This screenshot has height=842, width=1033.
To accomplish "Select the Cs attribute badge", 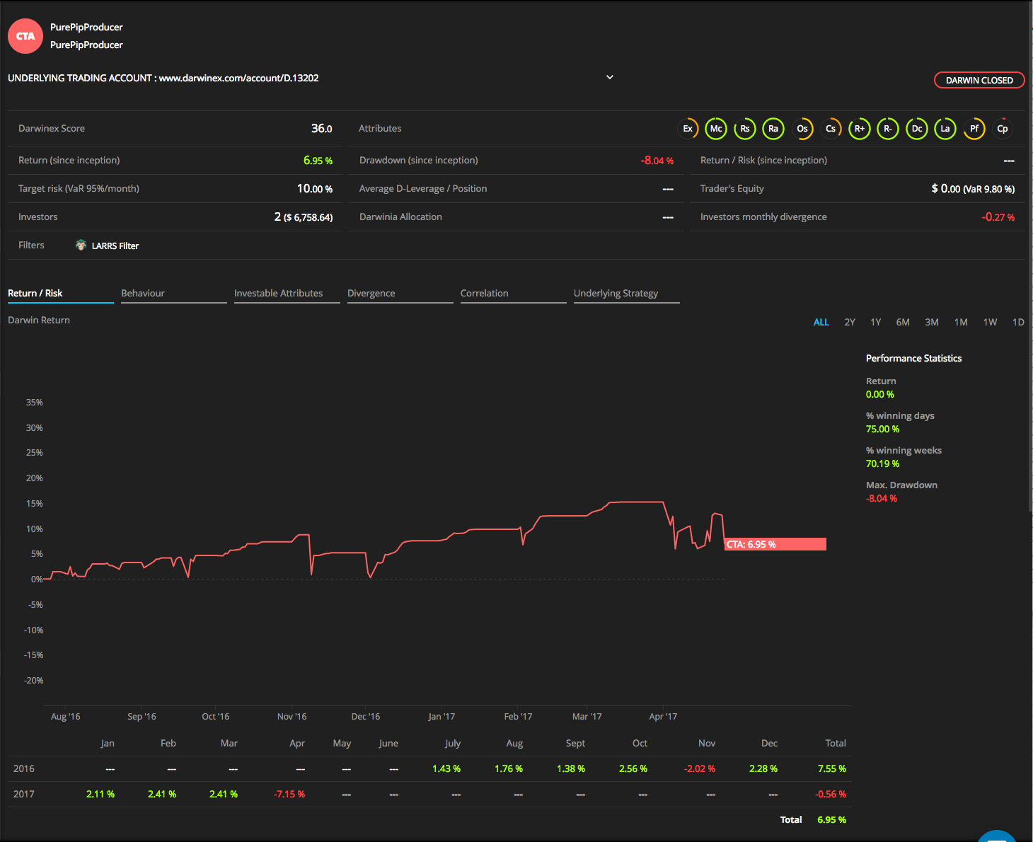I will coord(831,129).
